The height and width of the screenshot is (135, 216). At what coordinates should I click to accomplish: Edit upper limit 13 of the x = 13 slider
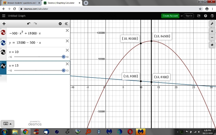pos(67,70)
